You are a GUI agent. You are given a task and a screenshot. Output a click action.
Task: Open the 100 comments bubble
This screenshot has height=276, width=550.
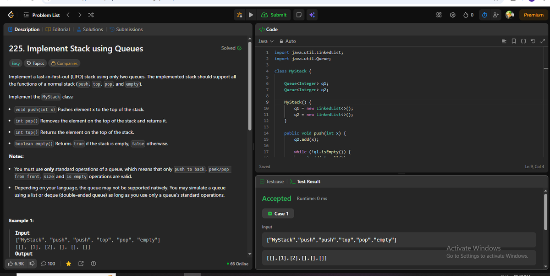click(48, 264)
